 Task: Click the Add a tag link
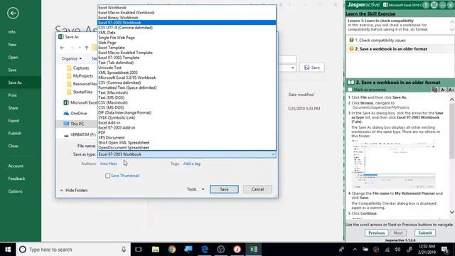[191, 164]
